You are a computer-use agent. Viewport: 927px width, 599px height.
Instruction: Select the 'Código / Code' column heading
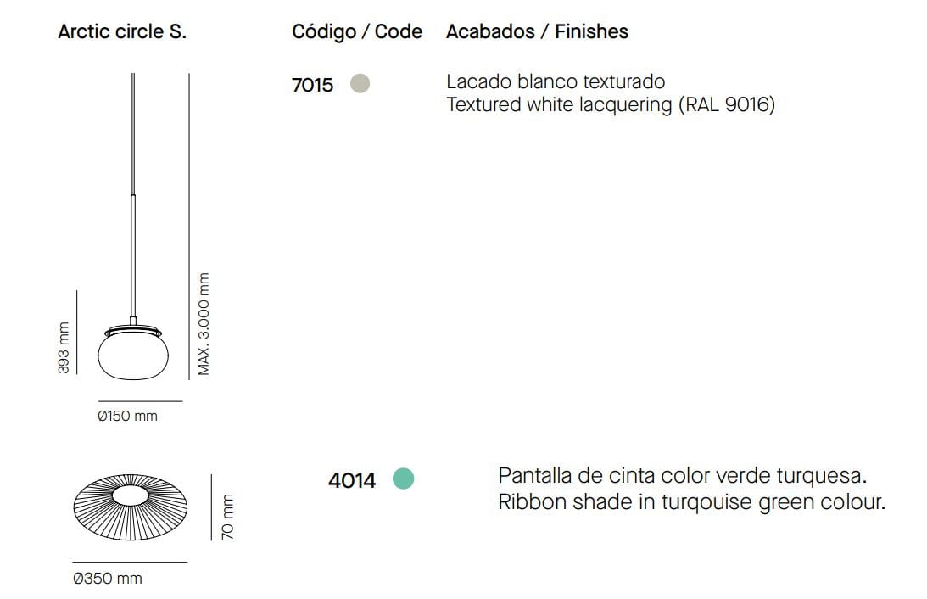click(357, 32)
